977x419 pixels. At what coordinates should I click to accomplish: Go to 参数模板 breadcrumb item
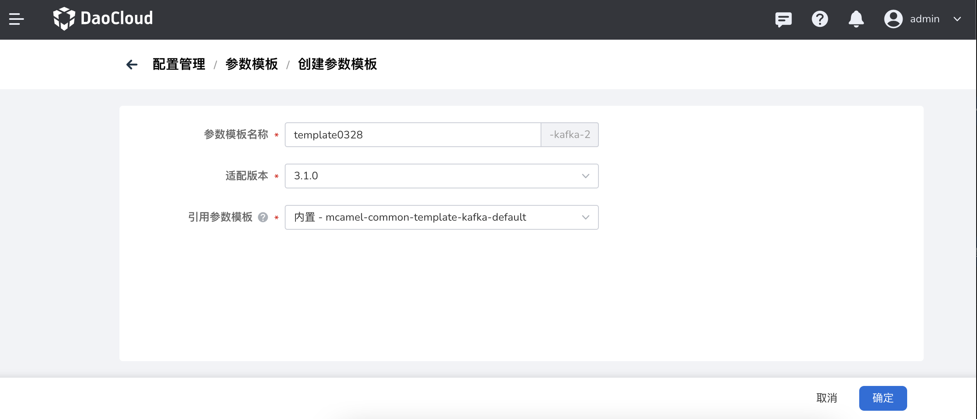click(251, 64)
